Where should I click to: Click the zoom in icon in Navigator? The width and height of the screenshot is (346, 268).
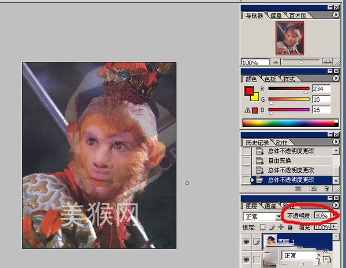327,62
